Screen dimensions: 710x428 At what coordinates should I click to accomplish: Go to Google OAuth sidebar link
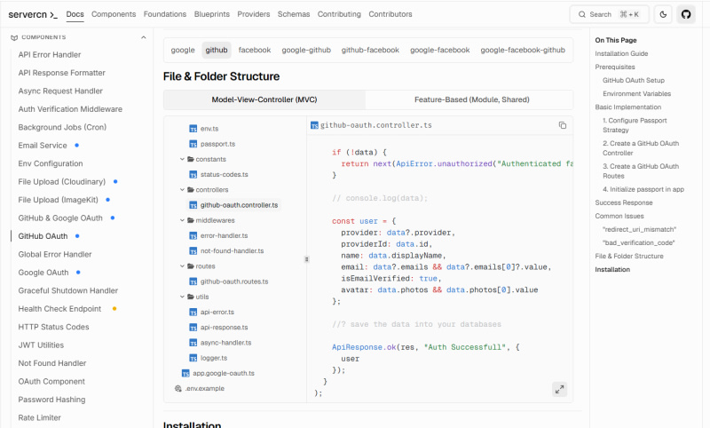coord(43,273)
